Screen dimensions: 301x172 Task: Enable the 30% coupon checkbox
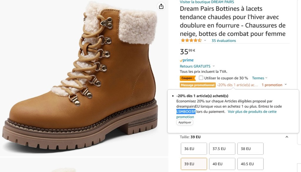[201, 78]
